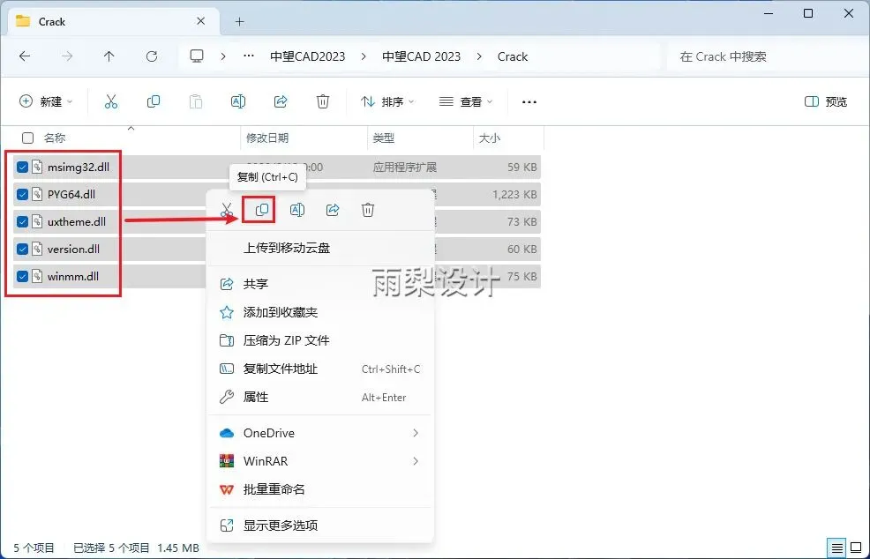
Task: Open the toolbar's three-dot more options
Action: pos(529,102)
